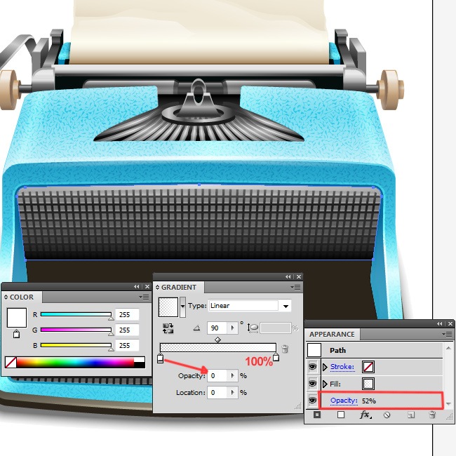Open the fx Add New Effect menu

click(x=366, y=415)
